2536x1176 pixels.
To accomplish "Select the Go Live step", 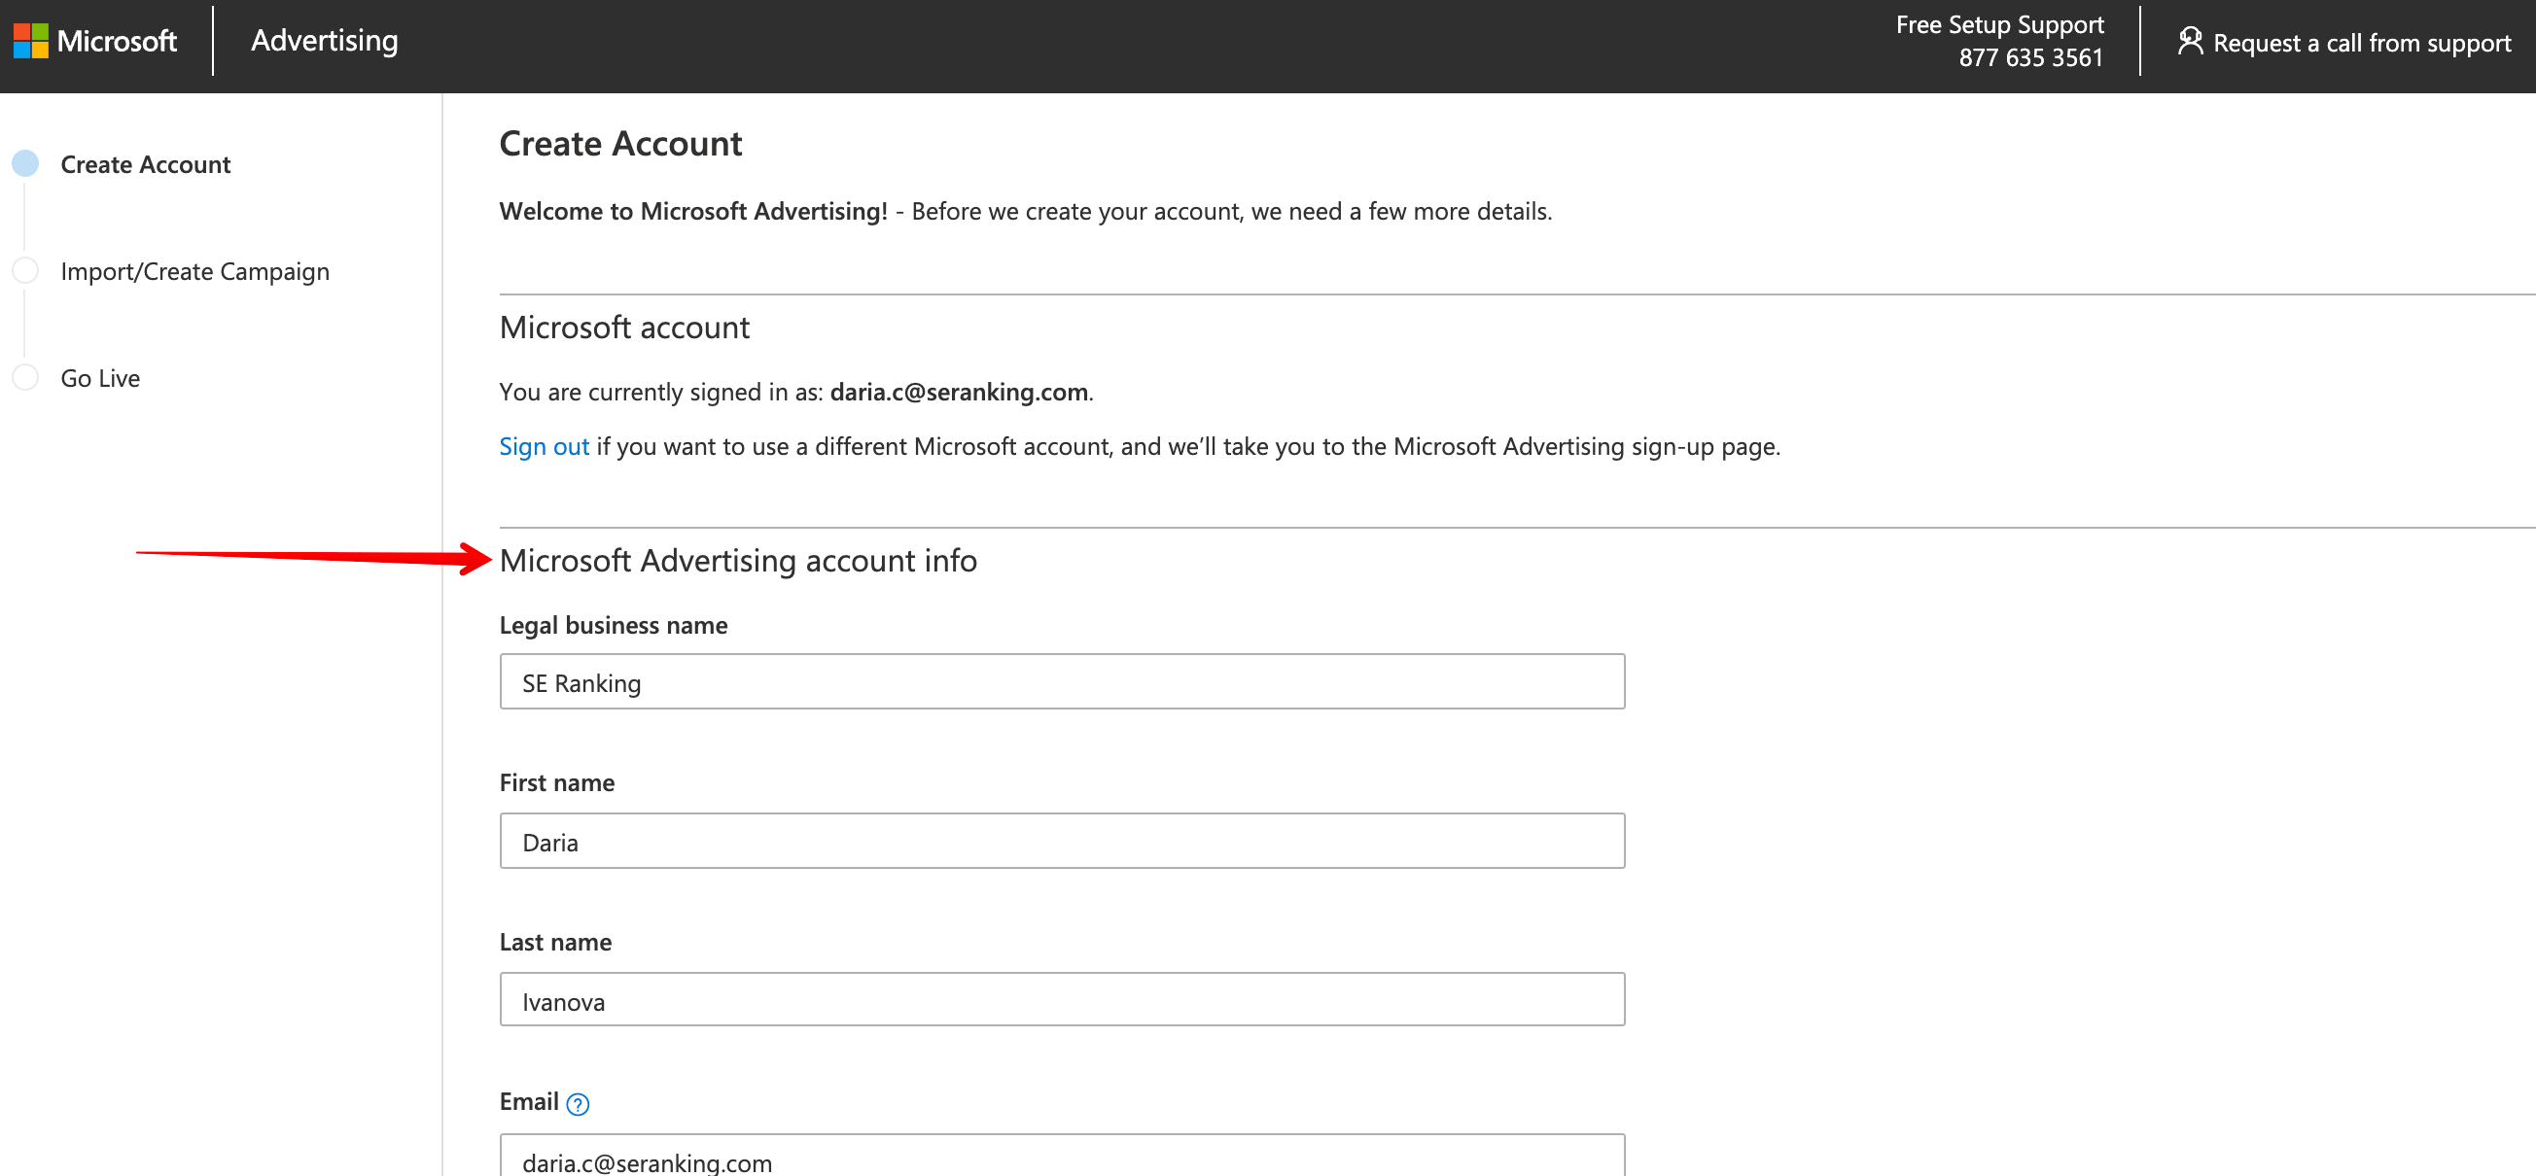I will pos(100,378).
